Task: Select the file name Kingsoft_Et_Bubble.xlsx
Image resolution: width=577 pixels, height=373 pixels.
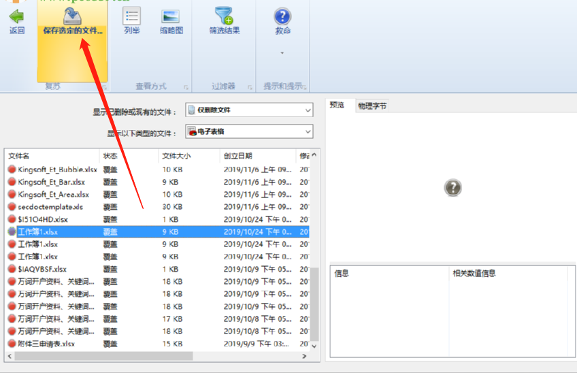Action: (57, 169)
